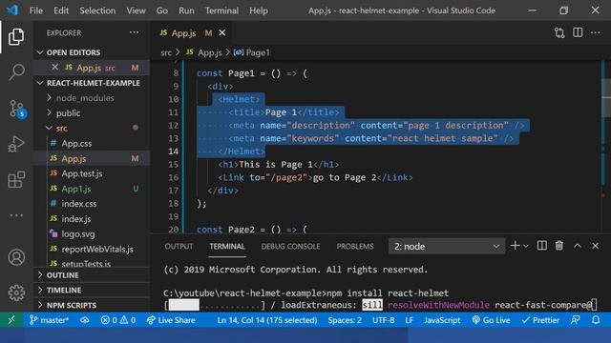Screen dimensions: 611x343
Task: Launch Go Live server
Action: (x=491, y=320)
